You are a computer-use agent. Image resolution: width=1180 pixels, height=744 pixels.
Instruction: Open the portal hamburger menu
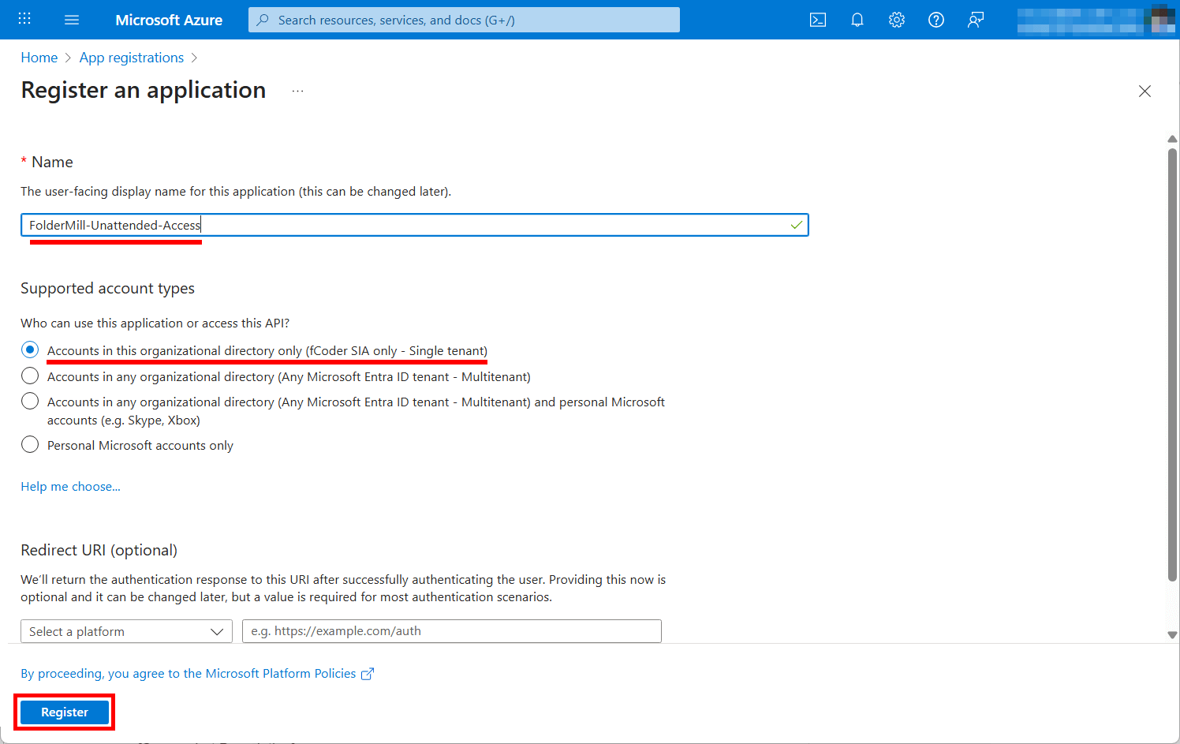pos(72,20)
